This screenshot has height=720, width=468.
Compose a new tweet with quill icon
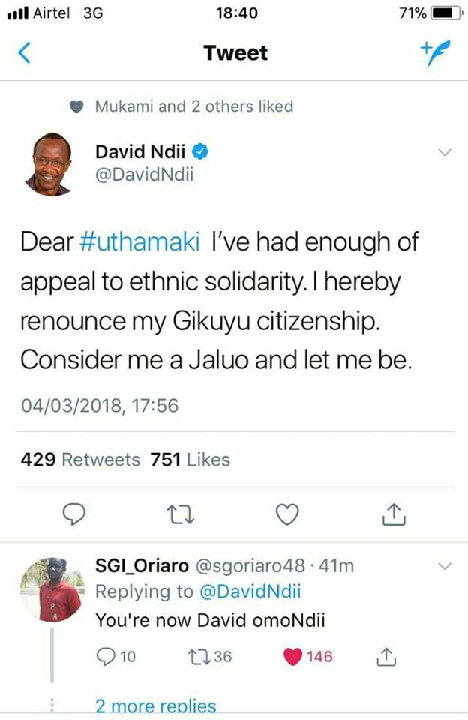pyautogui.click(x=433, y=53)
